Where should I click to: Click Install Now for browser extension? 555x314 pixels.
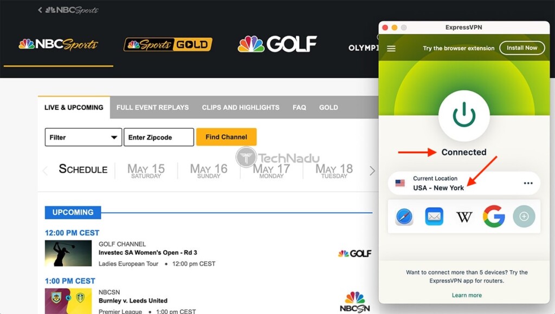tap(522, 48)
